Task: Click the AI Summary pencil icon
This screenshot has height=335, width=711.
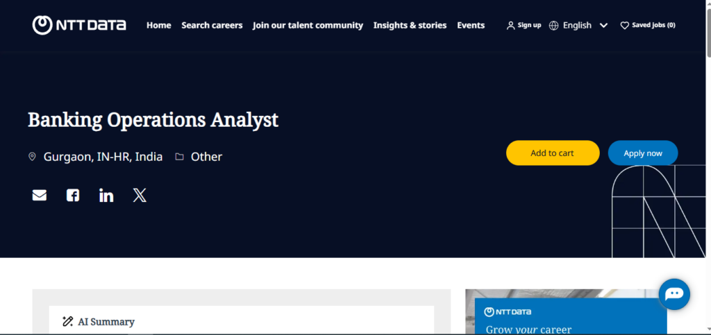Action: (67, 322)
